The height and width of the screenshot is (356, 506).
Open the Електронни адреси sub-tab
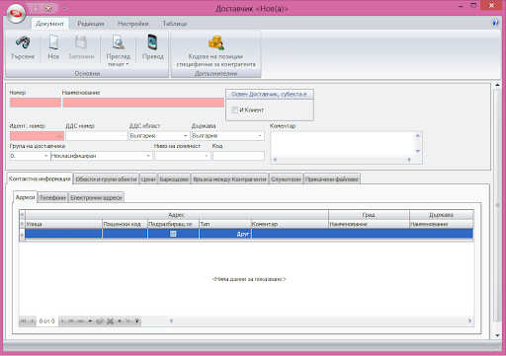tap(96, 197)
